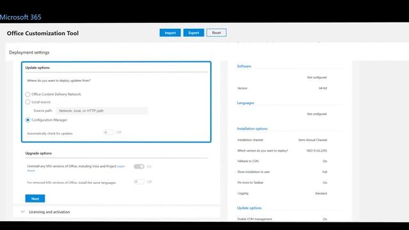The height and width of the screenshot is (230, 409).
Task: Click the version value 1803 9126.2295
Action: tap(316, 151)
